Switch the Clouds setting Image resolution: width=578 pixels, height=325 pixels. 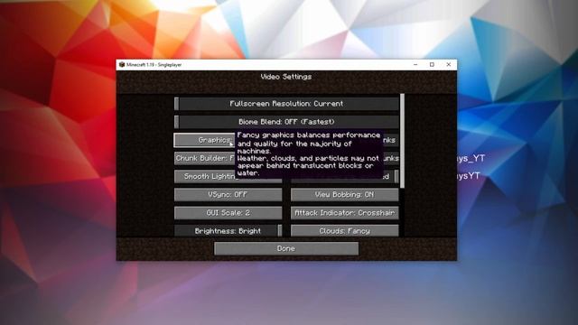(x=345, y=231)
